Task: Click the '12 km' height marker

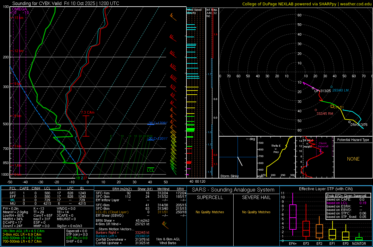Action: tap(19, 51)
